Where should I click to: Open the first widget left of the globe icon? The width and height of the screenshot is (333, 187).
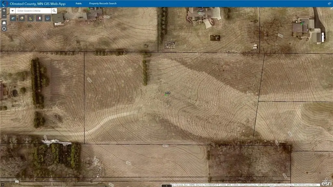13,19
